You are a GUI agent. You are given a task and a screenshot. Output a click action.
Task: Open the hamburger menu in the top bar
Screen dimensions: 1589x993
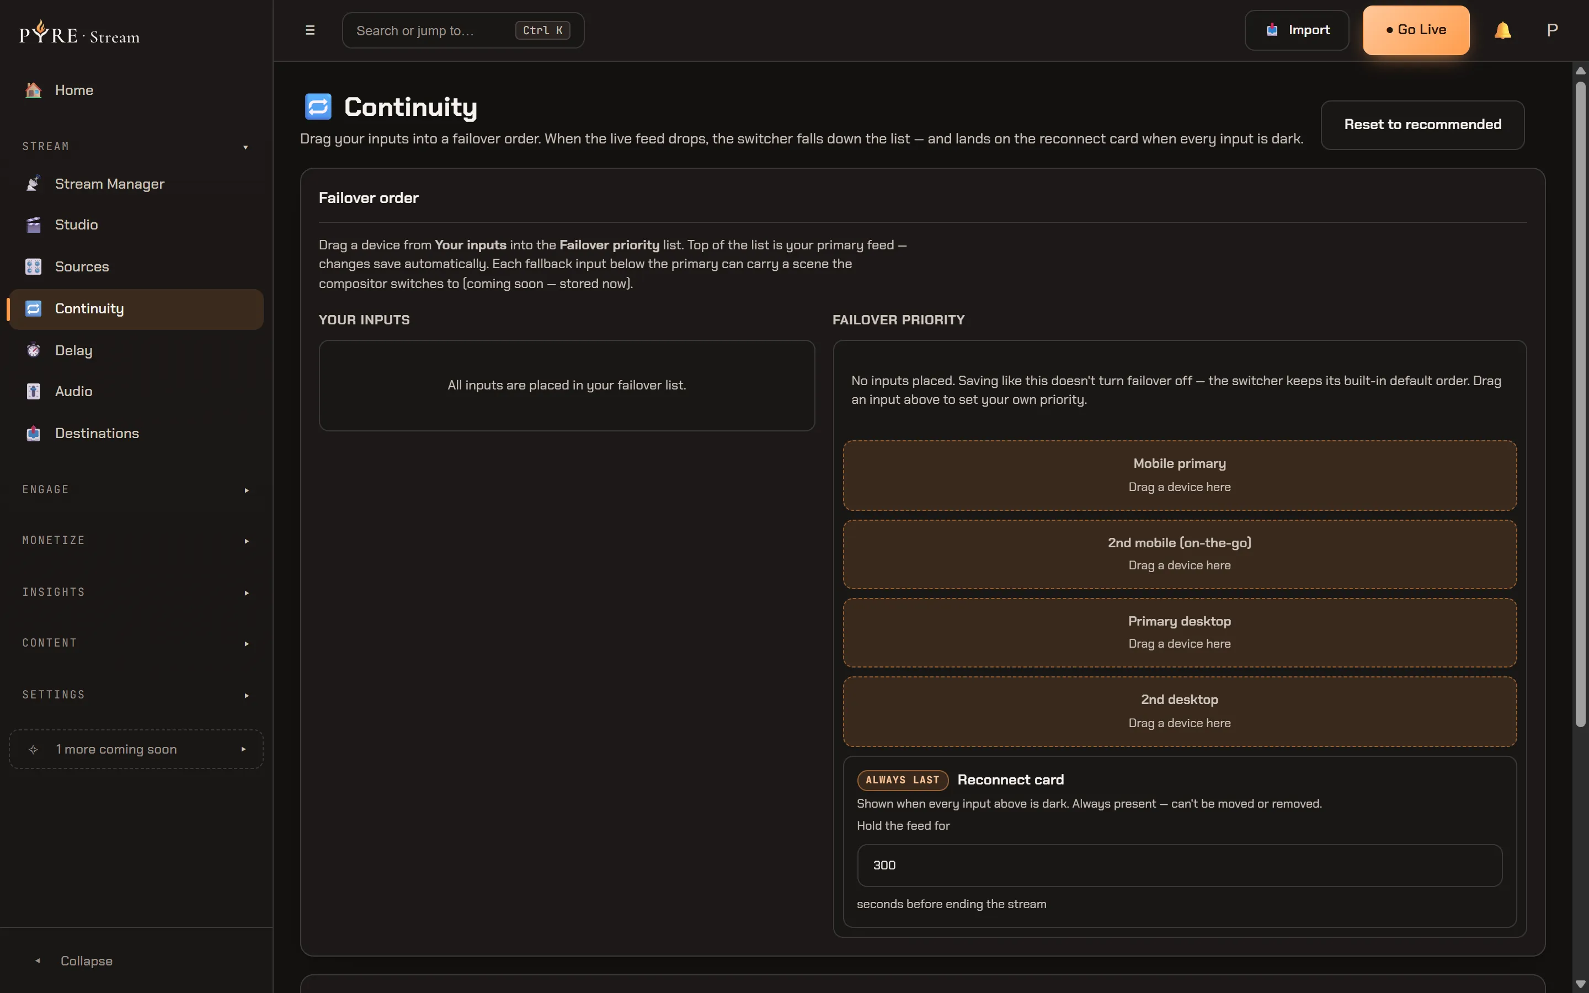coord(310,30)
